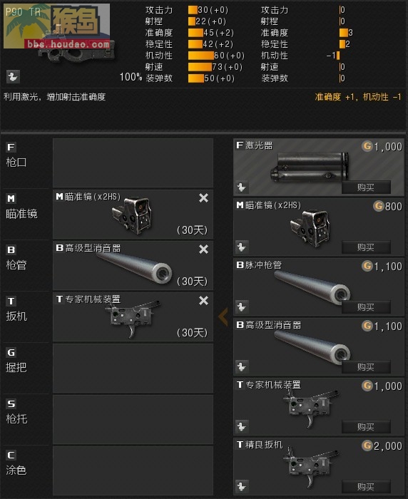Remove the equipped 专家机械装置 trigger
Viewport: 408px width, 499px height.
[x=203, y=300]
